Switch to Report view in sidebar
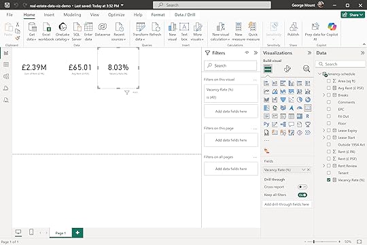 coord(6,53)
